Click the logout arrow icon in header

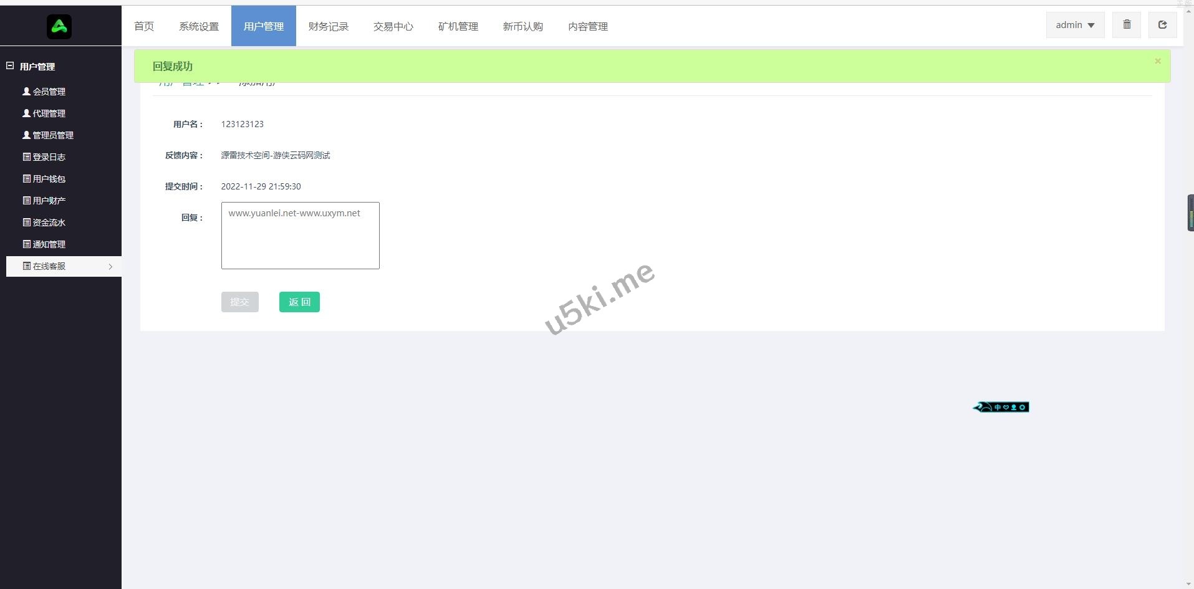1162,25
